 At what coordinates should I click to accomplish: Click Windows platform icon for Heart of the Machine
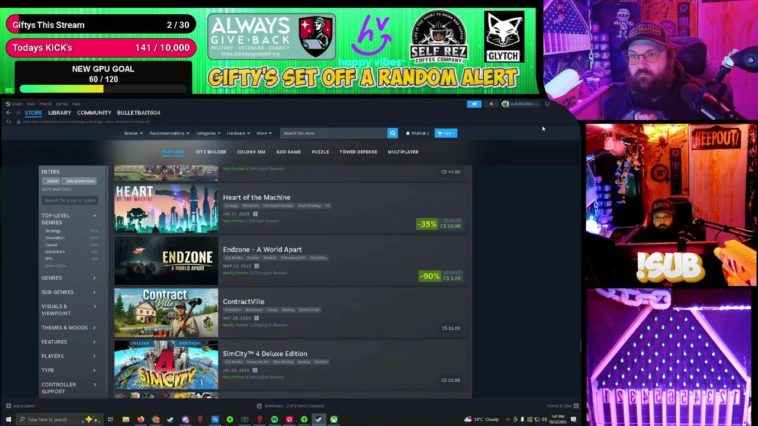point(255,214)
